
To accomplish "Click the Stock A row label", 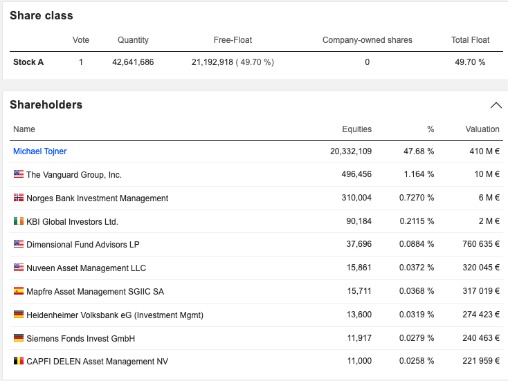I will tap(28, 62).
